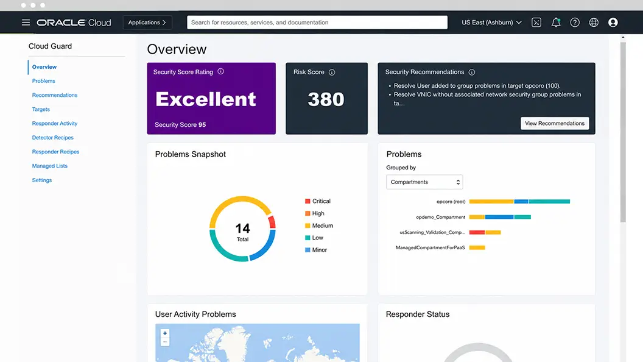The image size is (643, 362).
Task: Click the User Activity Problems map
Action: tap(257, 342)
